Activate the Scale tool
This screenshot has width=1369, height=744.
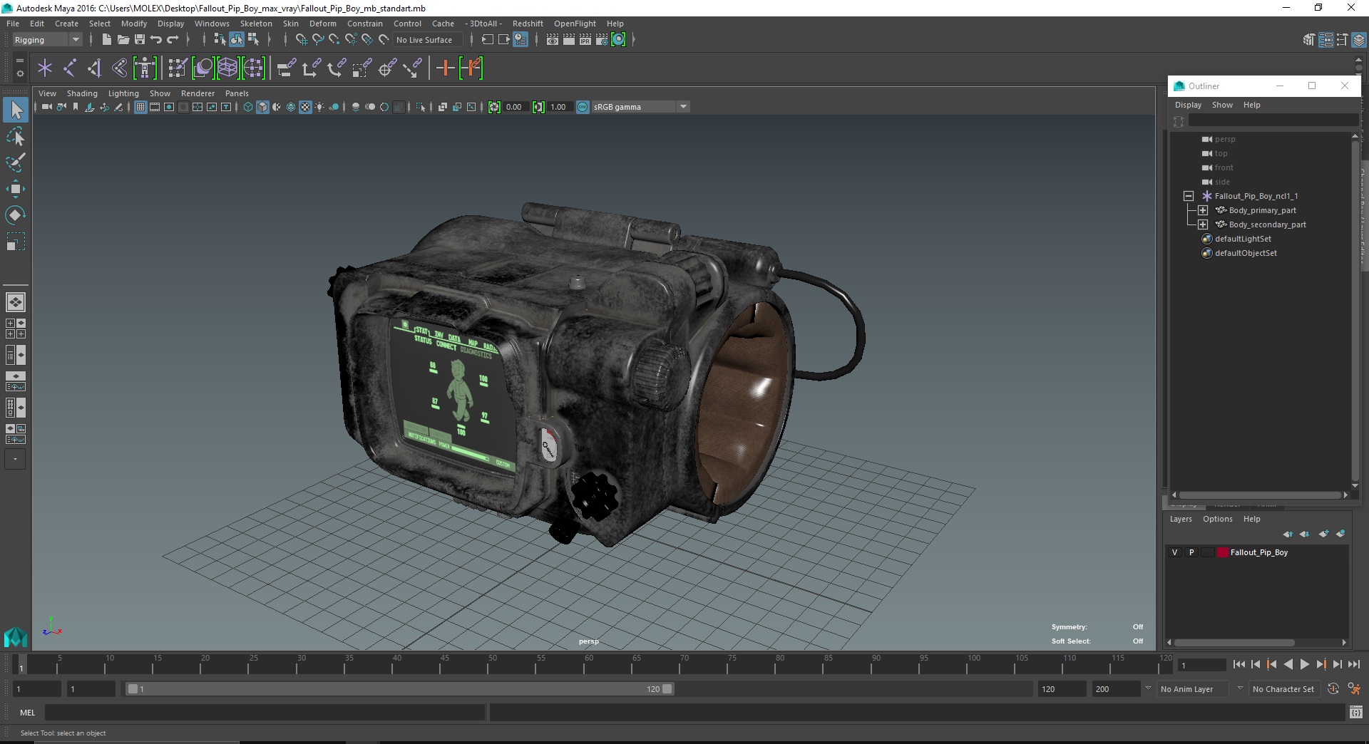16,242
